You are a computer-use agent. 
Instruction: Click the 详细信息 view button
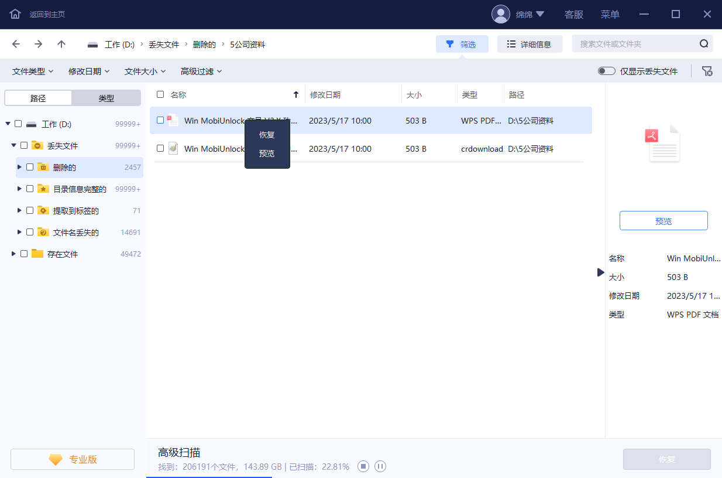click(530, 44)
